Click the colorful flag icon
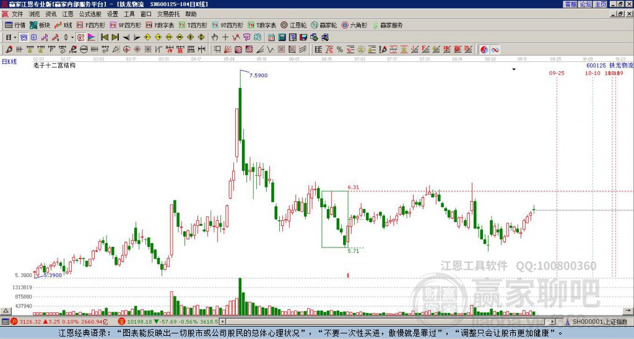Screen dimensions: 634x339 [92, 37]
